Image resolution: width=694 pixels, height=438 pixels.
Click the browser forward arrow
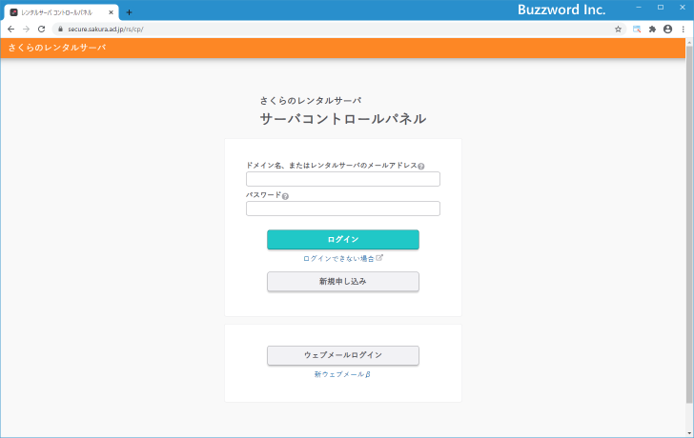point(26,30)
